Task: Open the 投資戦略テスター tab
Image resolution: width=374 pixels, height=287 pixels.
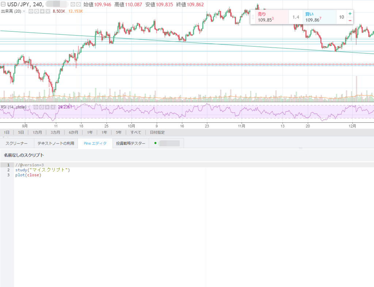Action: pos(131,143)
